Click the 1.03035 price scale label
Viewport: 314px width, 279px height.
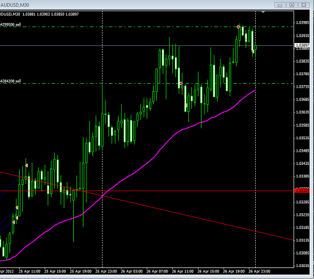tap(302, 266)
